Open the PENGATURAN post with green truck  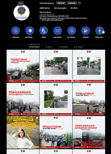[x=56, y=132]
